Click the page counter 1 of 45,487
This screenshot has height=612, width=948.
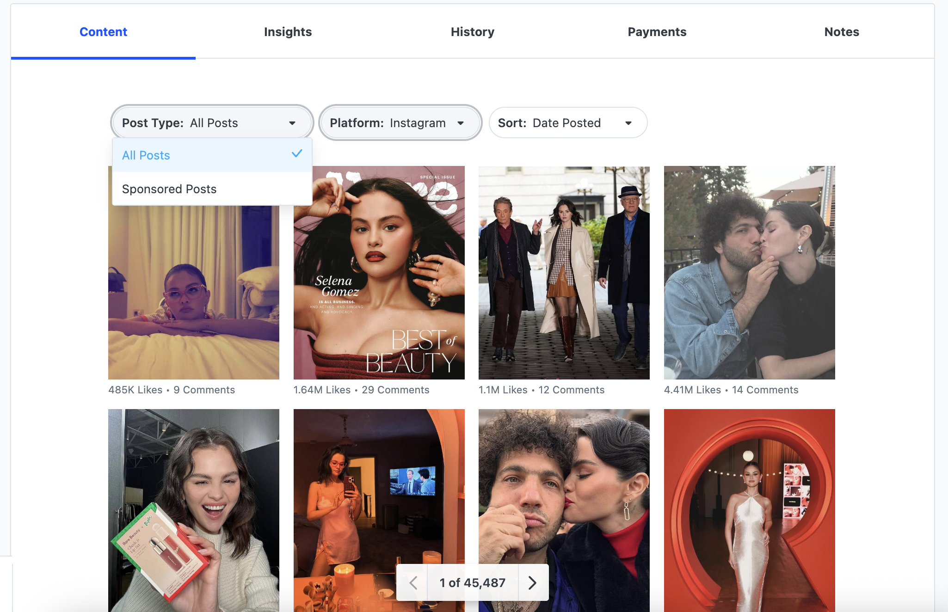tap(472, 583)
